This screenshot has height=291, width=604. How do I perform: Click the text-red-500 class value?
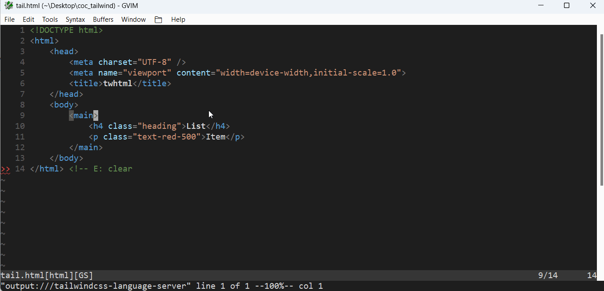[168, 136]
